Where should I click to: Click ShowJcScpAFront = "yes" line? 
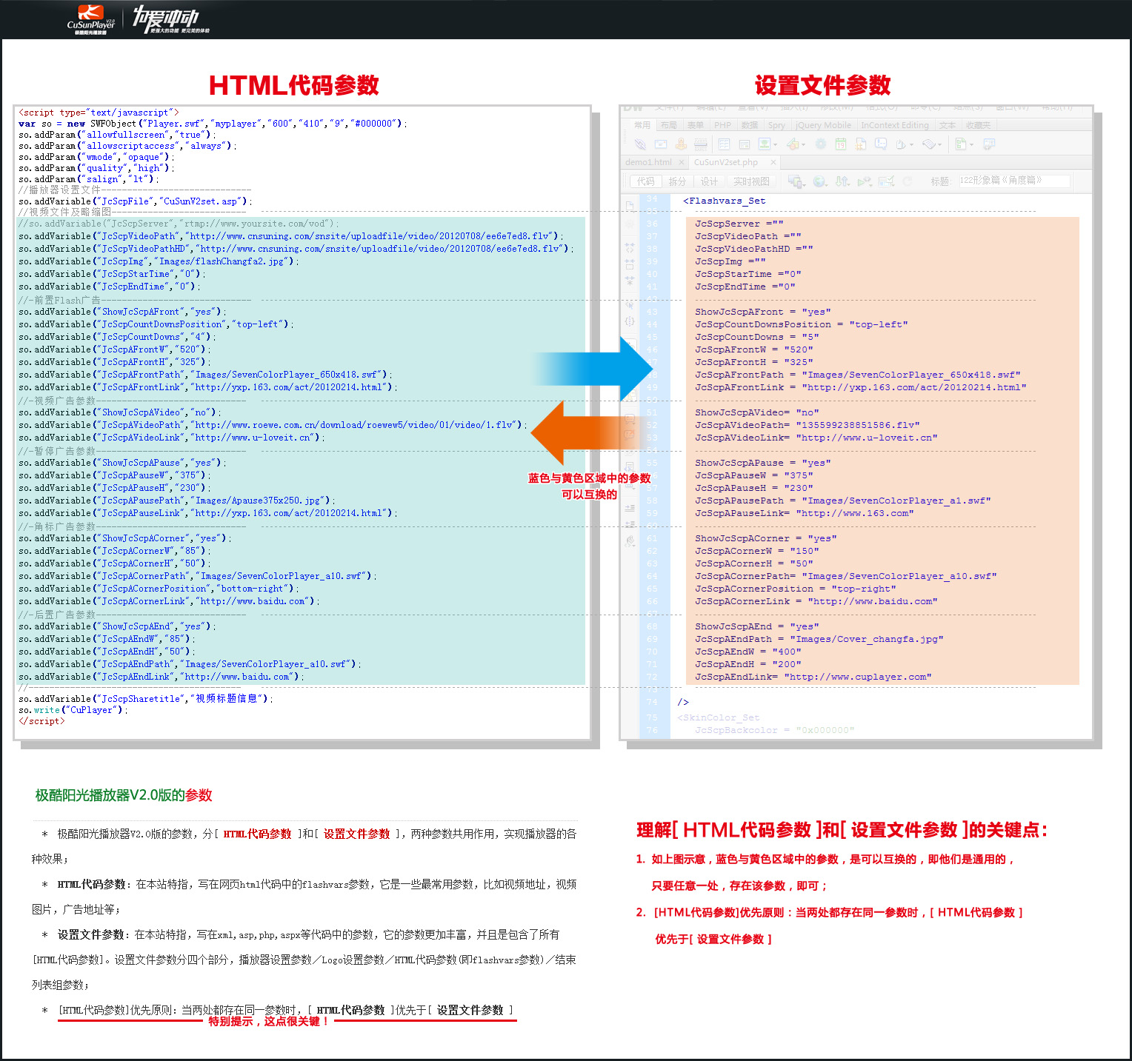pyautogui.click(x=762, y=312)
